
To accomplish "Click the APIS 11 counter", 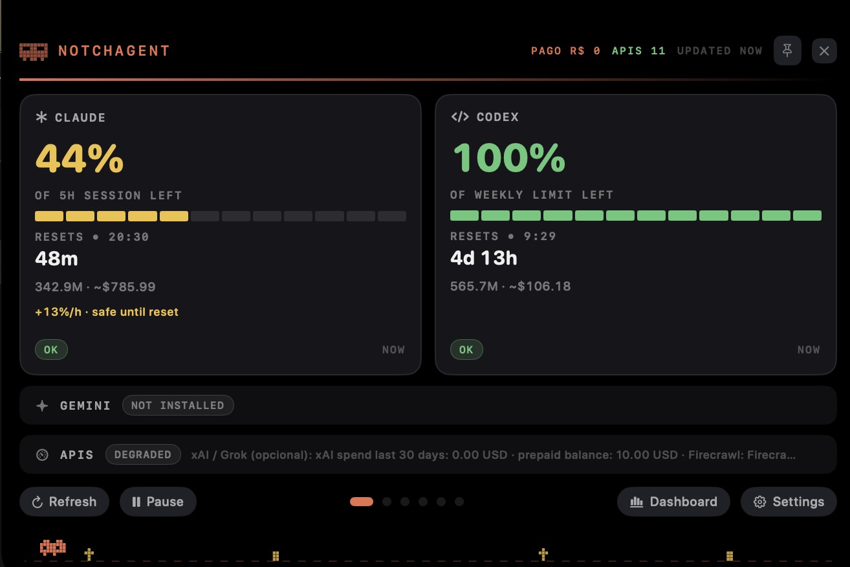I will 638,50.
